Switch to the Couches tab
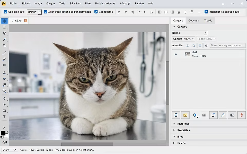Screen dimensions: 247x154 [x=193, y=21]
